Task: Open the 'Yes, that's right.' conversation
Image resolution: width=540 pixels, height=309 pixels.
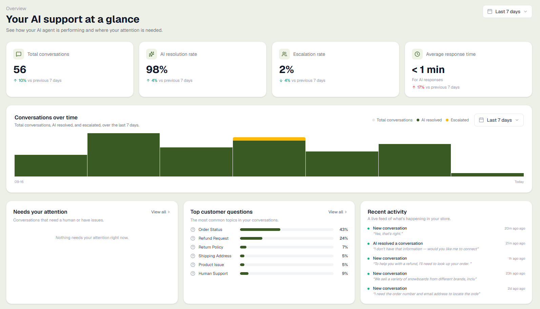Action: point(446,231)
